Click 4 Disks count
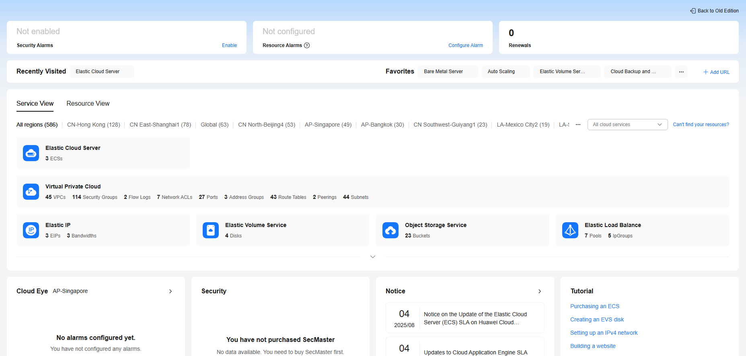This screenshot has width=746, height=356. [233, 236]
